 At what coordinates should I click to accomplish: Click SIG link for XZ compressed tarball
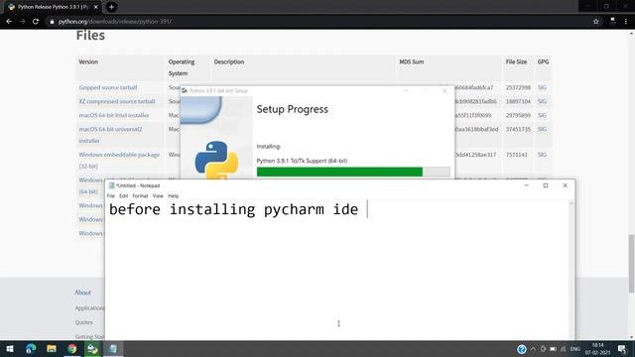(542, 101)
